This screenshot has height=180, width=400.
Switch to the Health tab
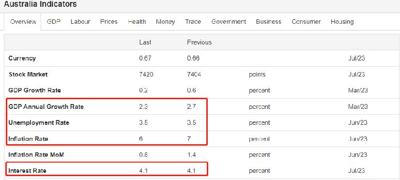tap(137, 22)
